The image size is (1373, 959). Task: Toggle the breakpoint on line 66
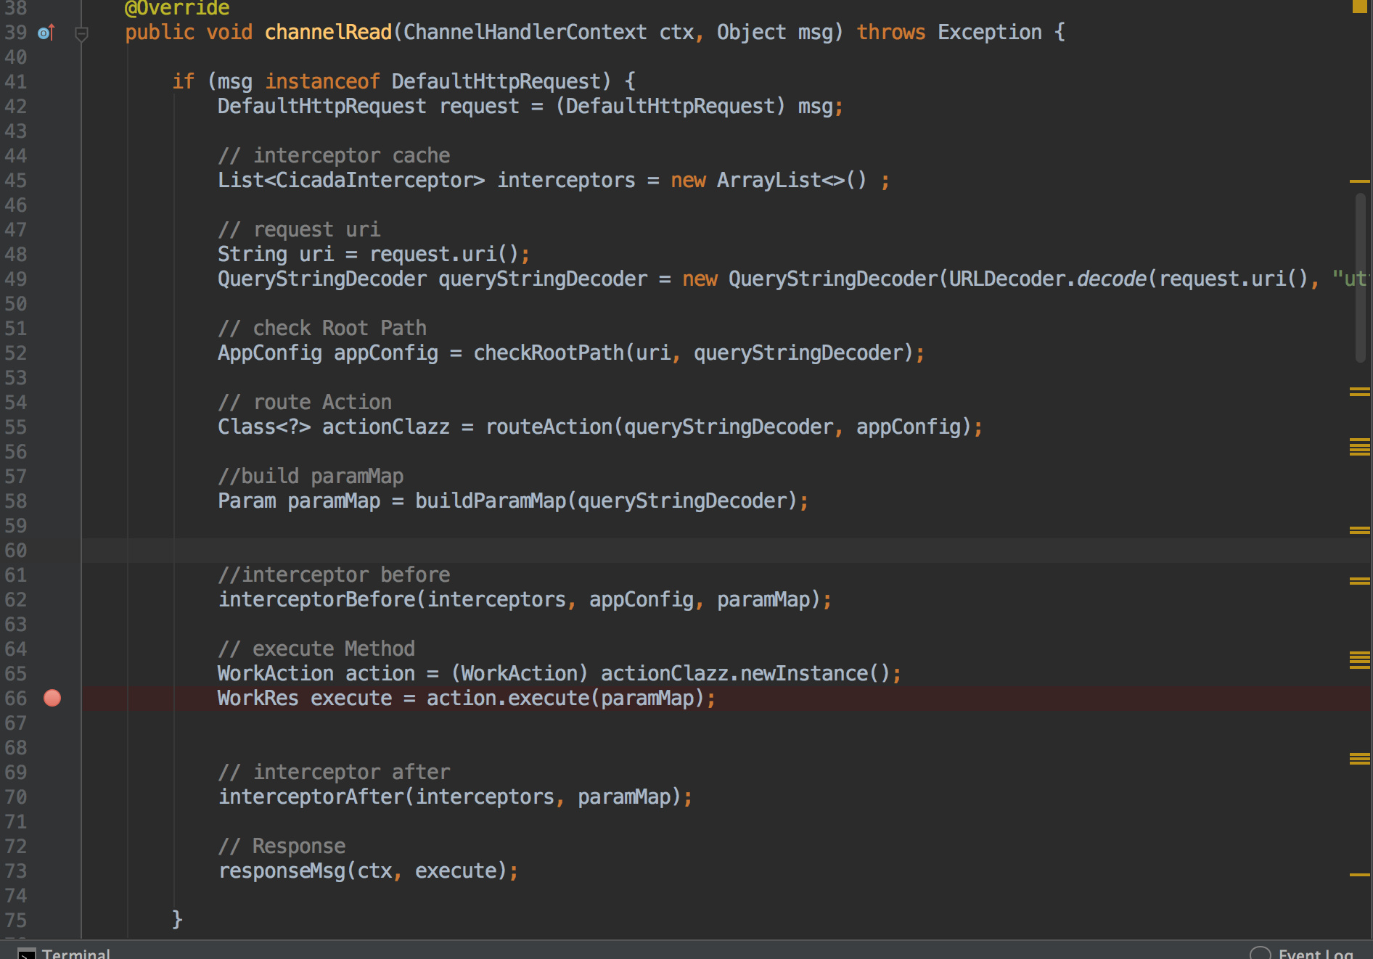coord(52,698)
